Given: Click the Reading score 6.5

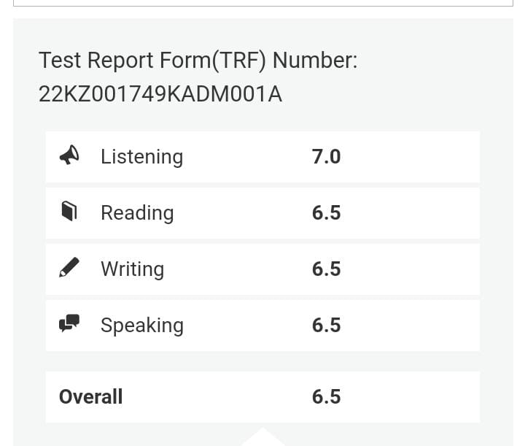Looking at the screenshot, I should (x=327, y=213).
